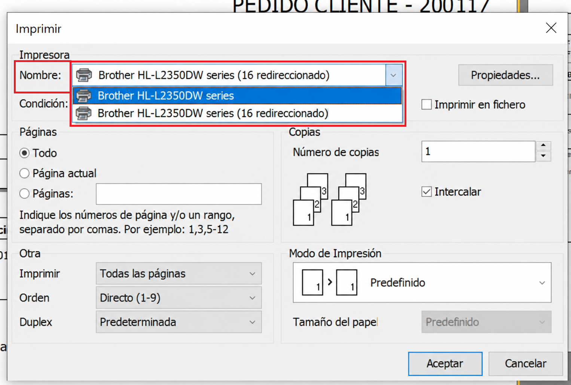Image resolution: width=571 pixels, height=385 pixels.
Task: Select the Todo pages radio button
Action: (x=24, y=153)
